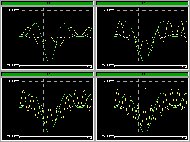
Task: Click the 1.1E+5 axis label in plot 123
Action: tap(14, 10)
